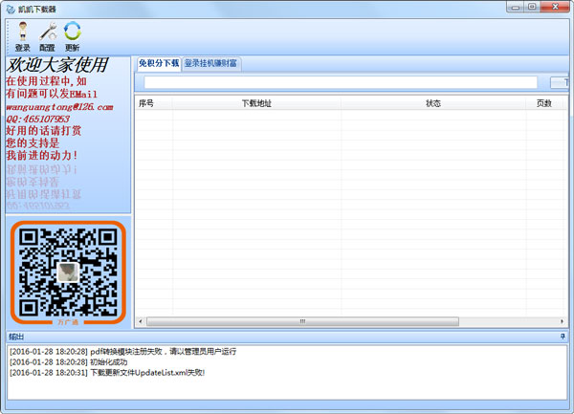Click the 欢迎大家使用 heading
Viewport: 574px width, 414px height.
[x=56, y=65]
